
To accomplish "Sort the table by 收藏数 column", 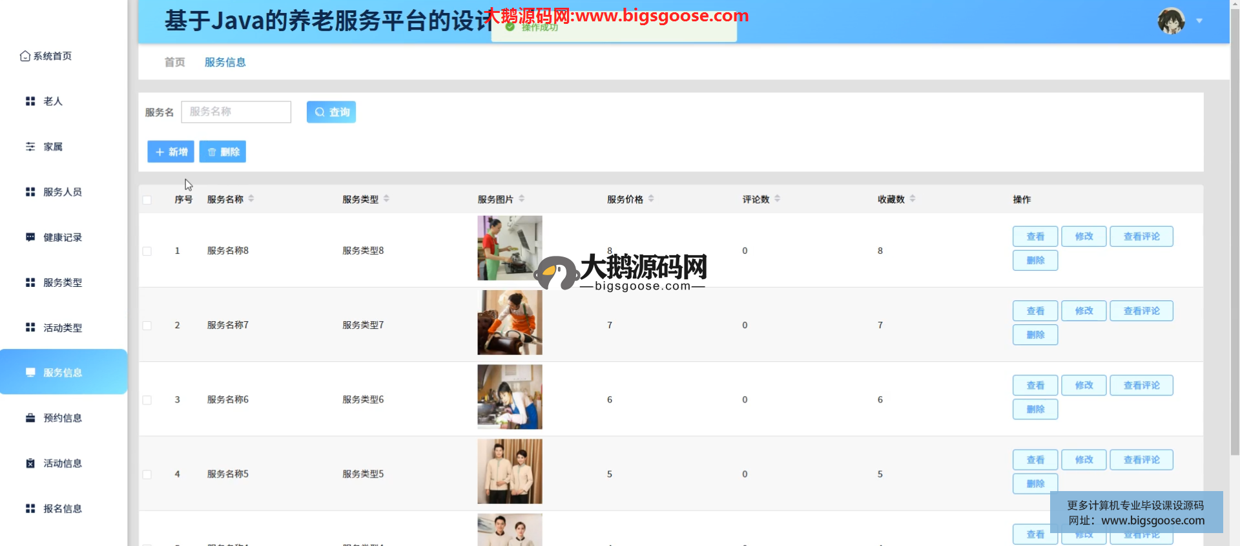I will click(913, 199).
